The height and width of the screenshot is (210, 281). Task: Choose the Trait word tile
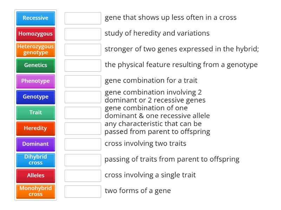coord(35,112)
